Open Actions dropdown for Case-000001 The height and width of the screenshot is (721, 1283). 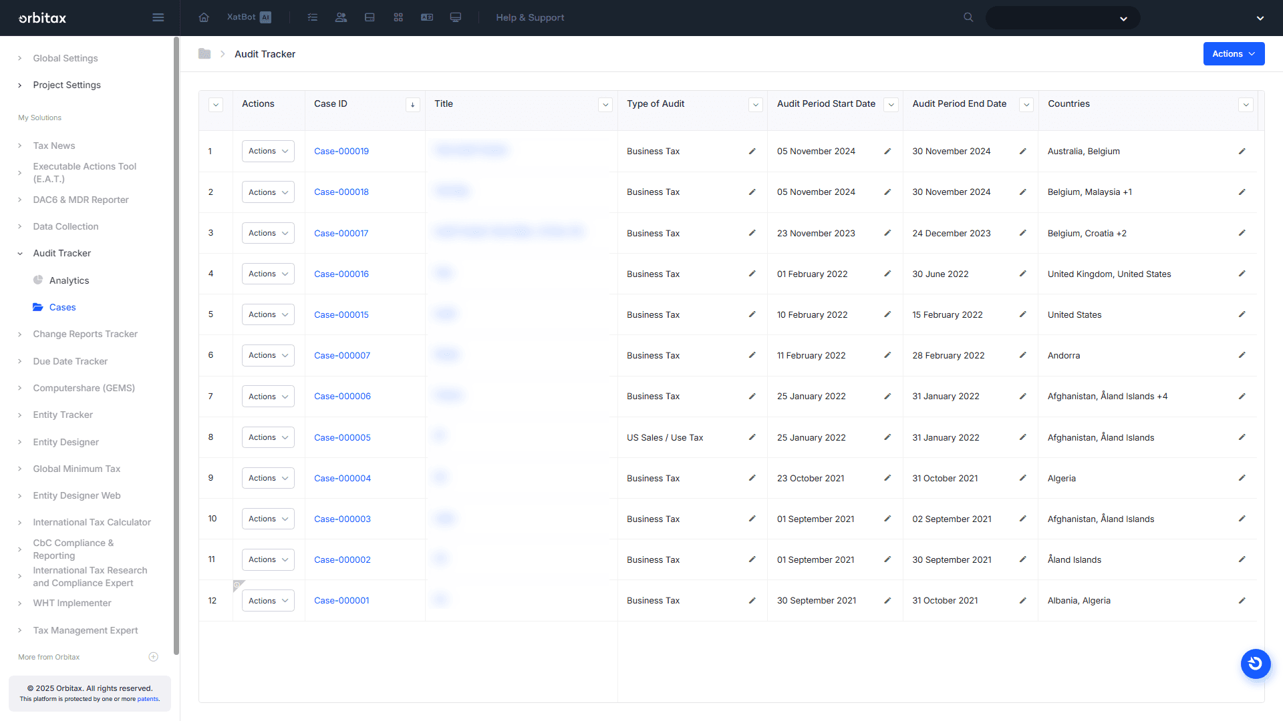[x=268, y=600]
